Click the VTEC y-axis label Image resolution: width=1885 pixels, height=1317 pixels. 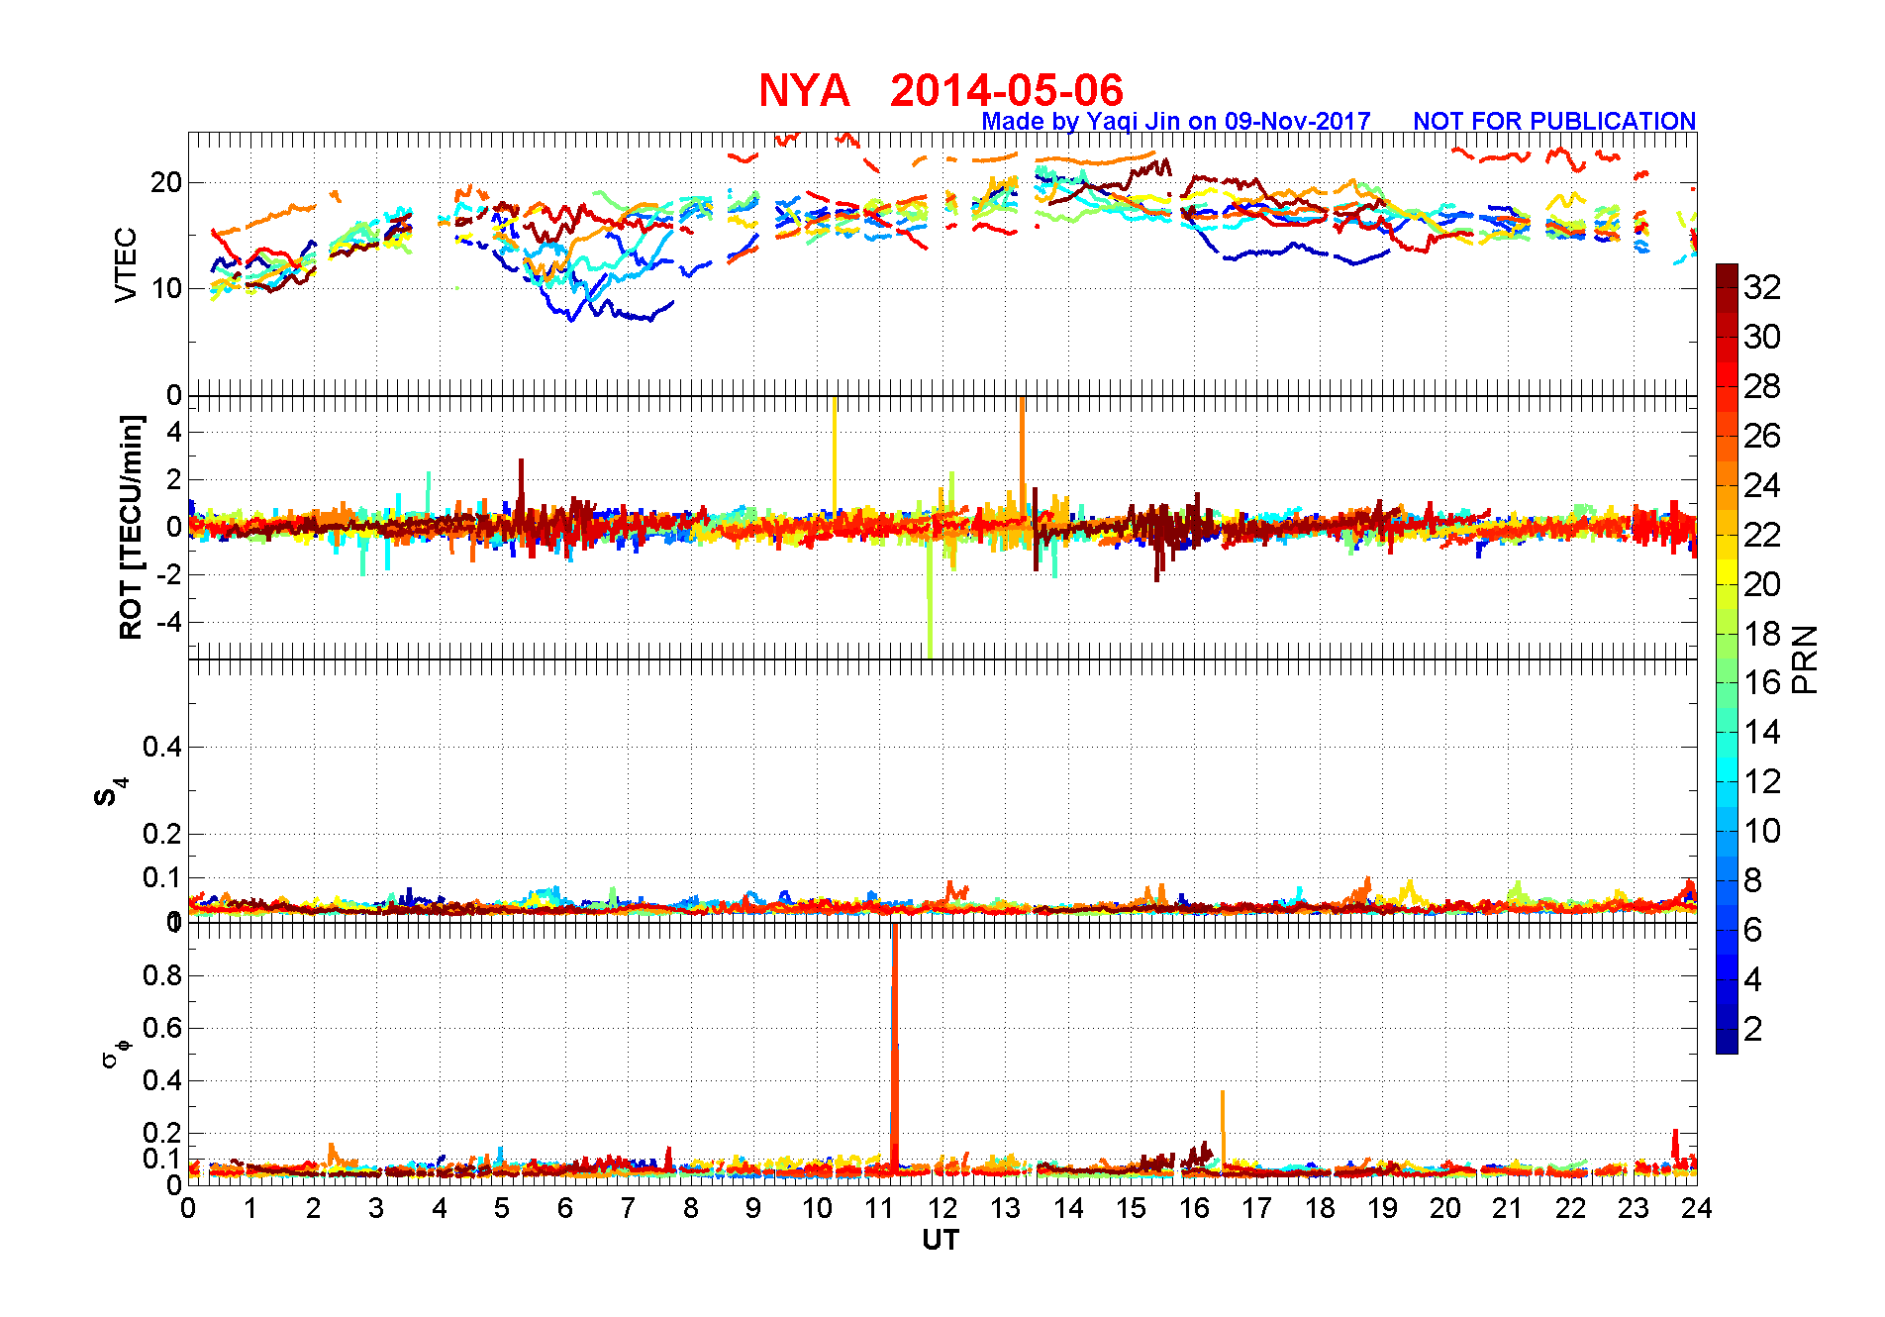[126, 264]
